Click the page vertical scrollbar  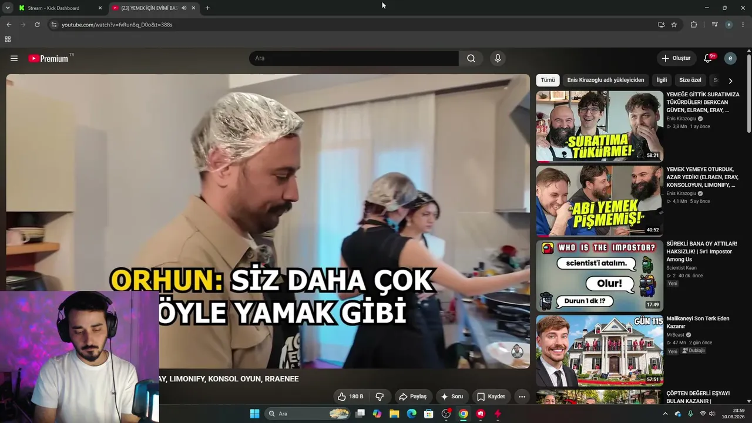pyautogui.click(x=749, y=94)
